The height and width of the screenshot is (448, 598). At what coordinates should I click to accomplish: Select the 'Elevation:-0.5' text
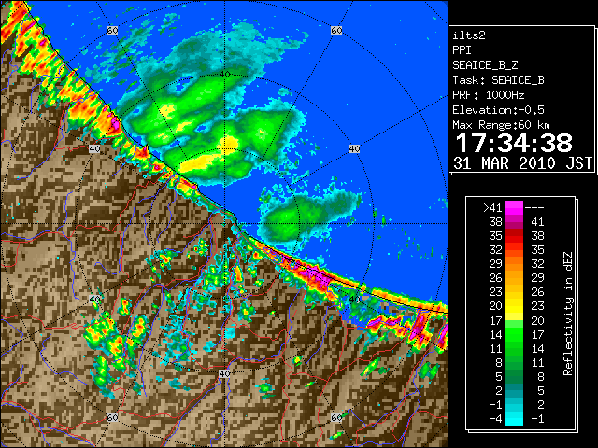(x=498, y=110)
